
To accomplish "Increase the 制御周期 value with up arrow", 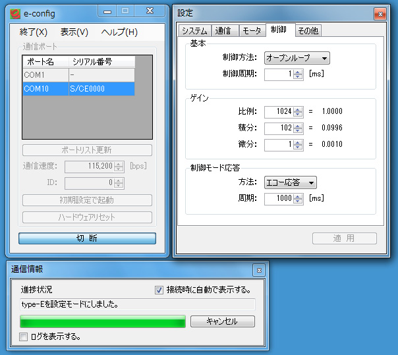I will point(298,72).
